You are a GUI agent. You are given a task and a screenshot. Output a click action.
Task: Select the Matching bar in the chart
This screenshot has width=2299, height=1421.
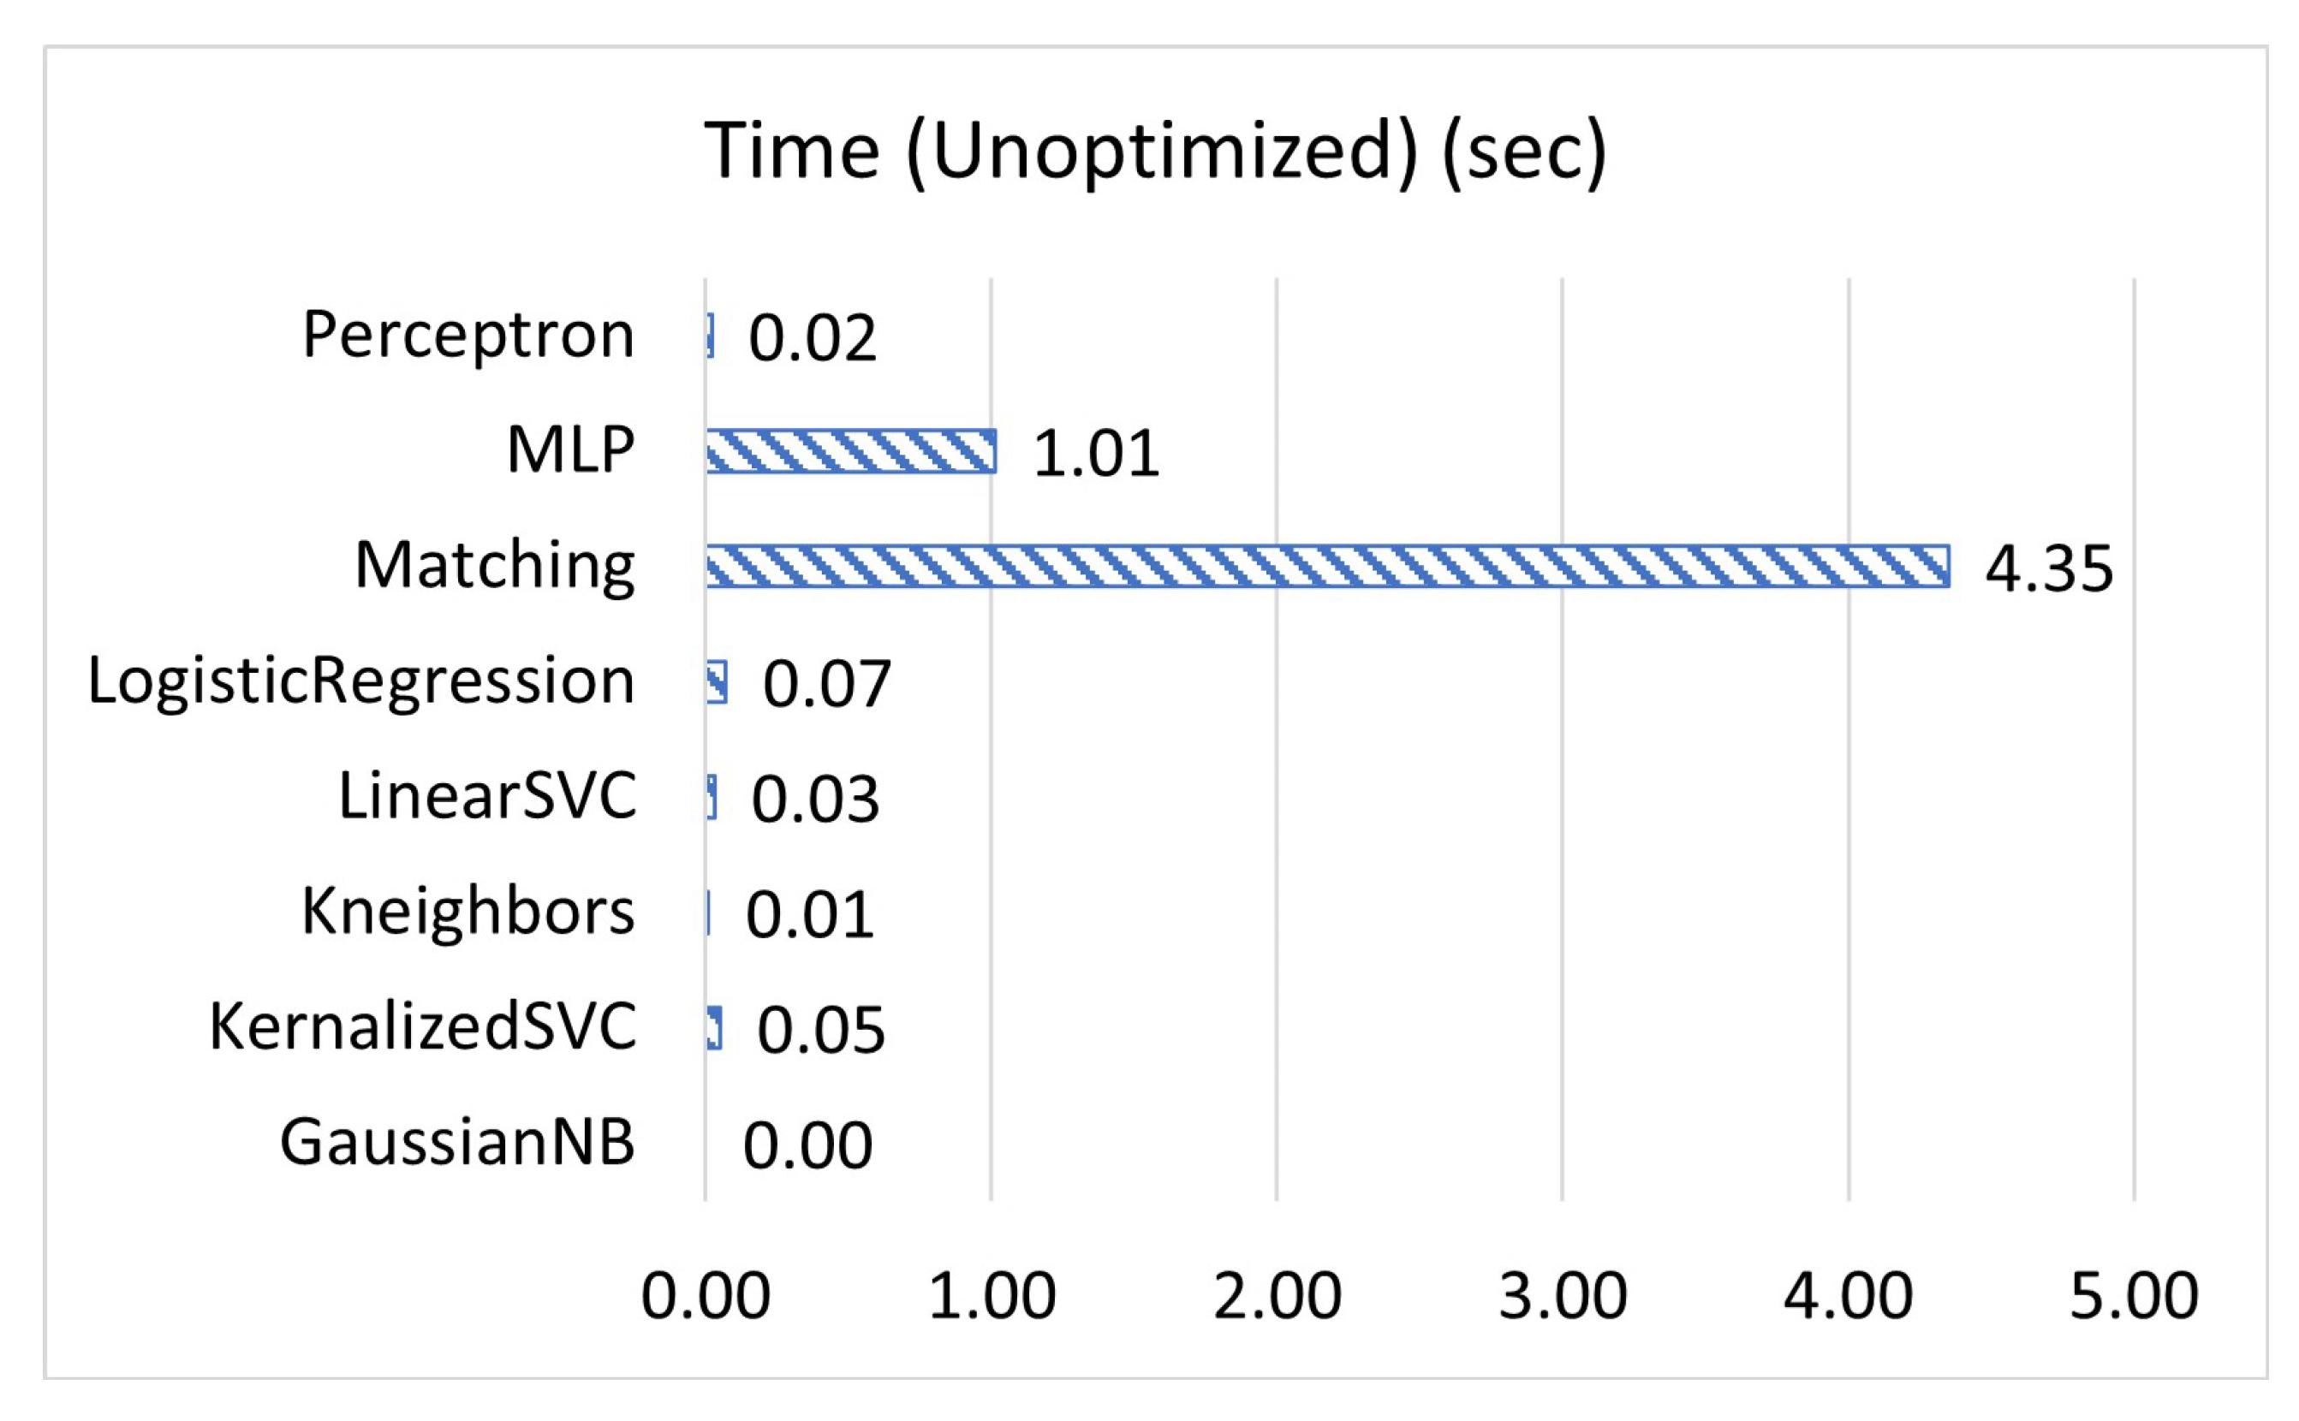click(1326, 566)
